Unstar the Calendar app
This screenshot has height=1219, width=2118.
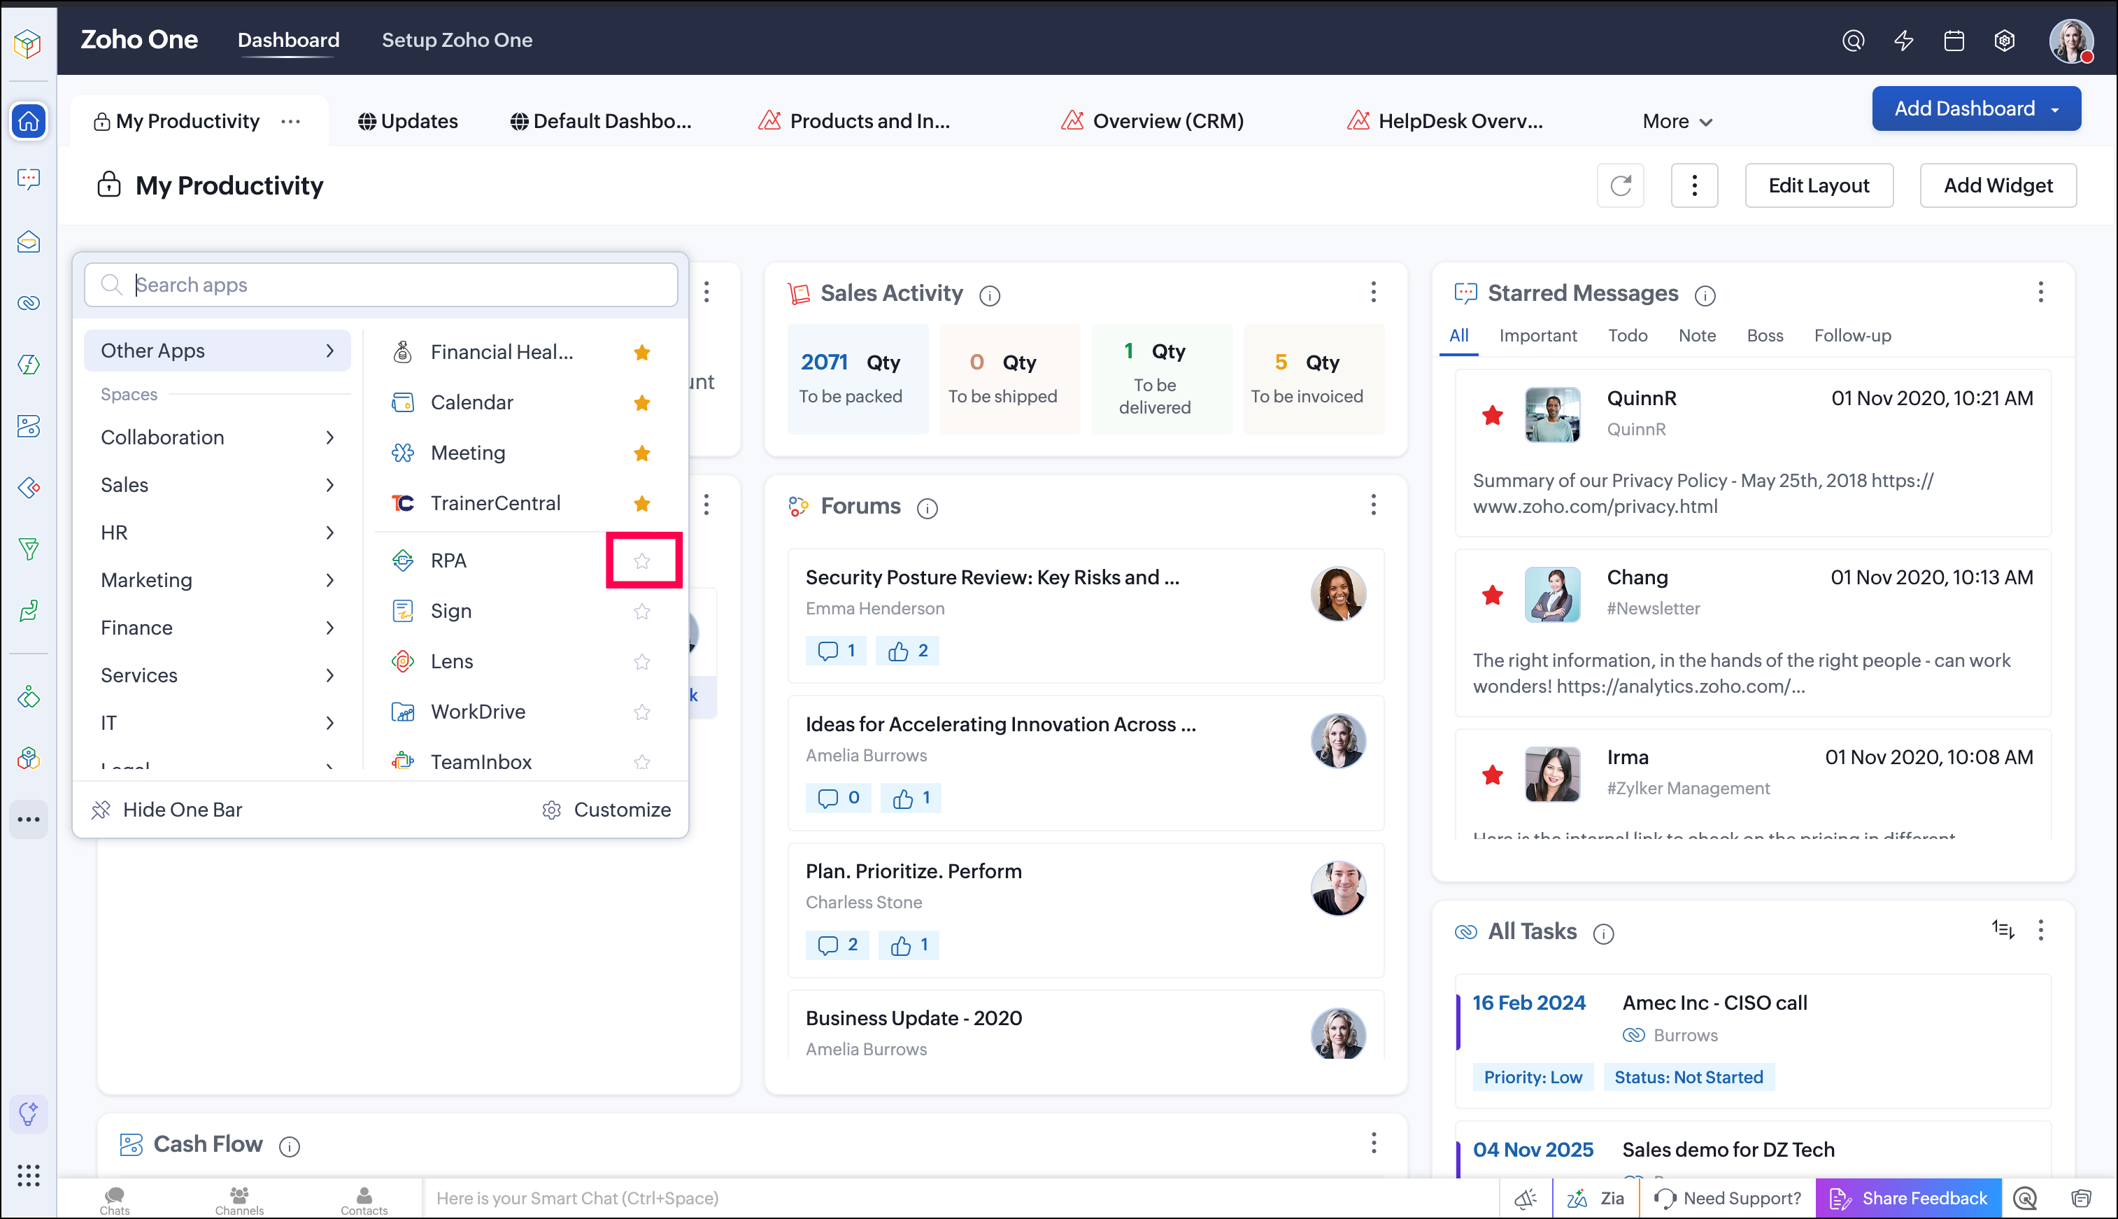tap(642, 402)
